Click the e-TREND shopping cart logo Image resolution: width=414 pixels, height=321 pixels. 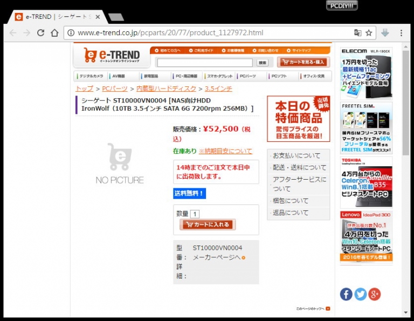112,56
